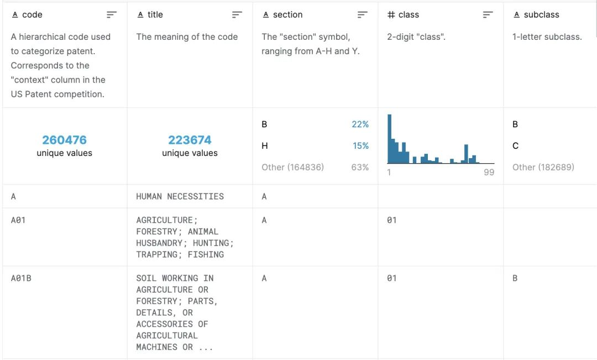Click the HUMAN NECESSITIES title cell
This screenshot has height=360, width=597.
point(180,196)
